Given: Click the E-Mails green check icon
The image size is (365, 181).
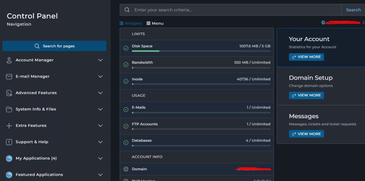Looking at the screenshot, I should 126,110.
